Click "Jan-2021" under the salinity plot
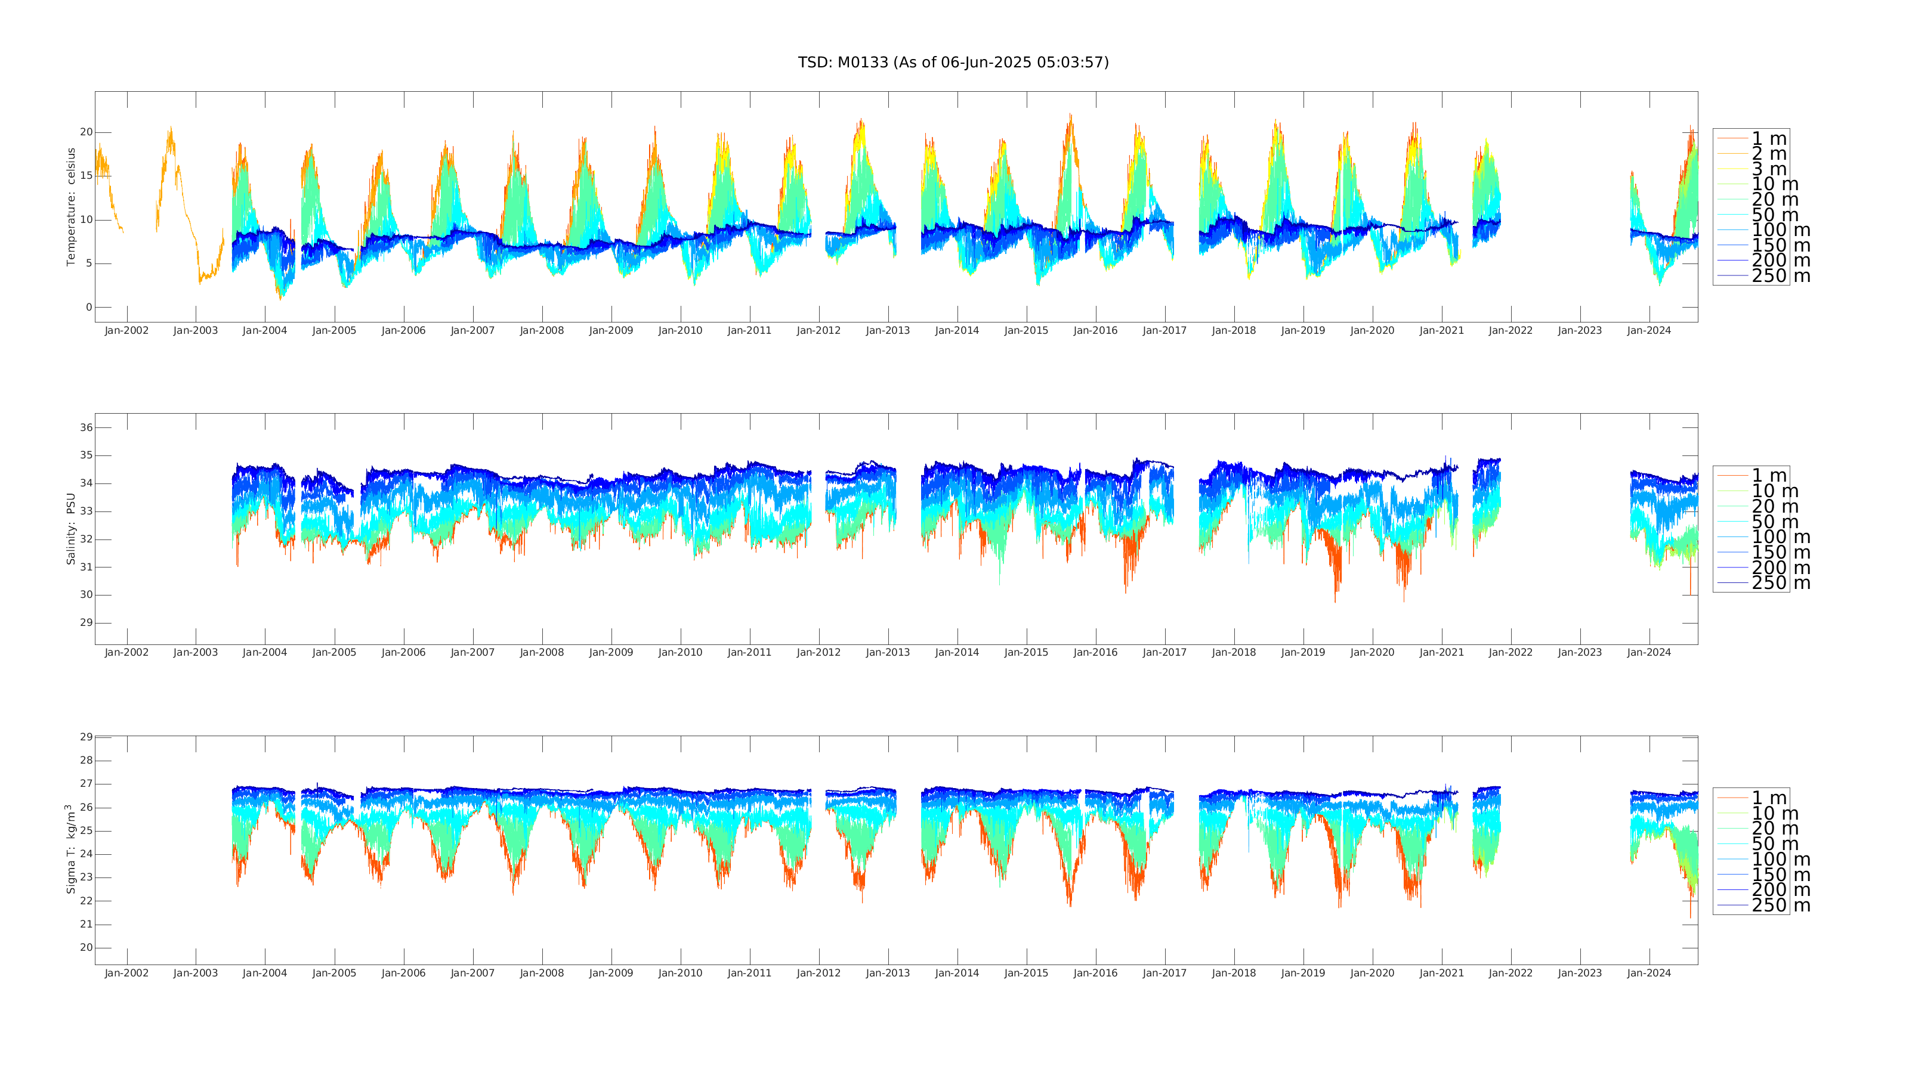 pos(1442,652)
